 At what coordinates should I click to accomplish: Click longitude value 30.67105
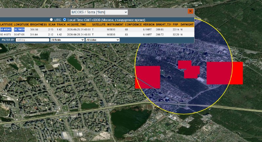(19, 35)
